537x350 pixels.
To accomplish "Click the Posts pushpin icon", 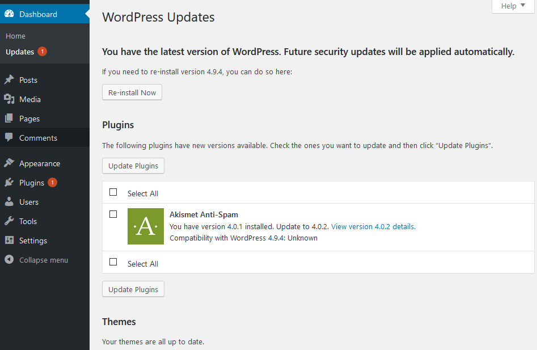I will click(x=9, y=80).
